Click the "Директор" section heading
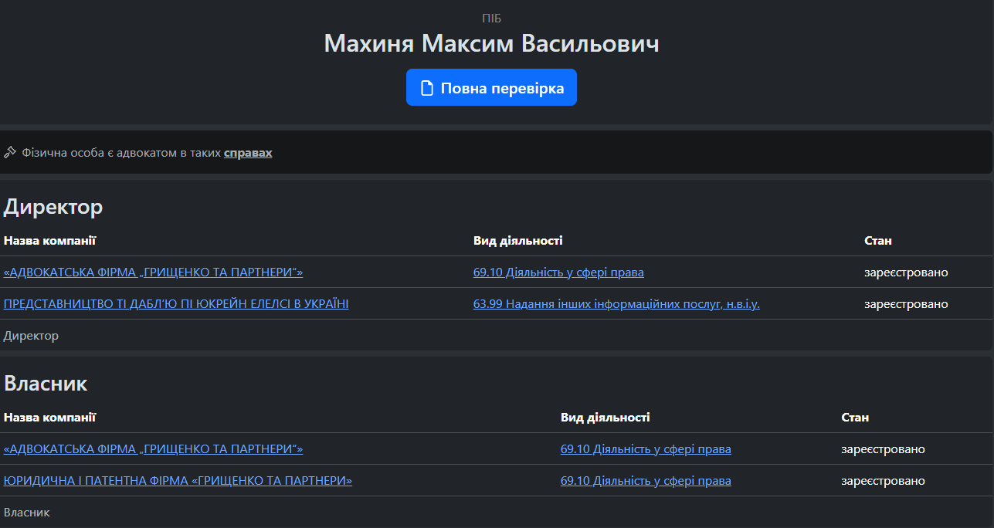This screenshot has height=528, width=994. [53, 207]
